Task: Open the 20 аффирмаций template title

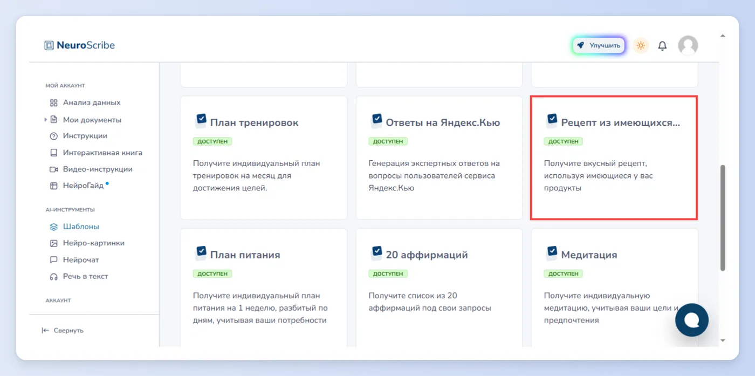Action: point(427,255)
